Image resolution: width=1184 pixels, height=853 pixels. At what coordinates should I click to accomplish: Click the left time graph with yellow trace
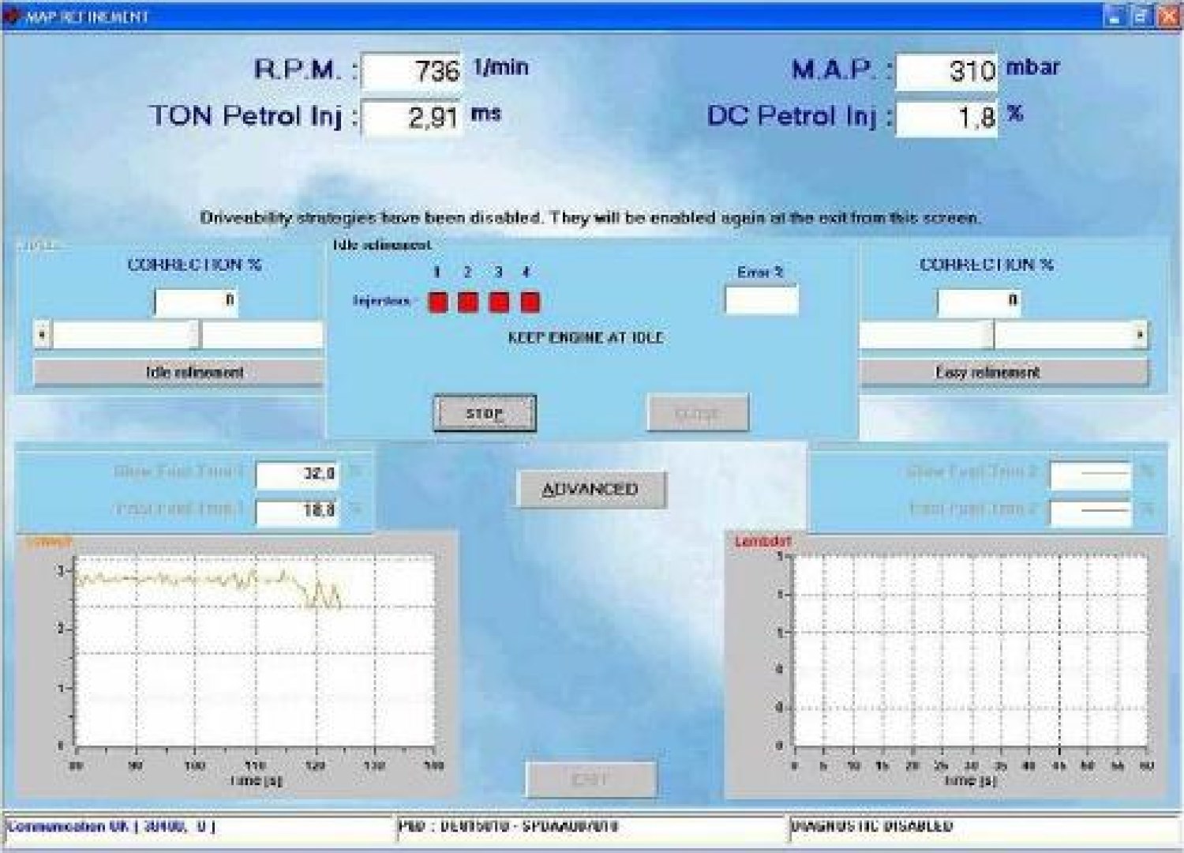[x=254, y=652]
